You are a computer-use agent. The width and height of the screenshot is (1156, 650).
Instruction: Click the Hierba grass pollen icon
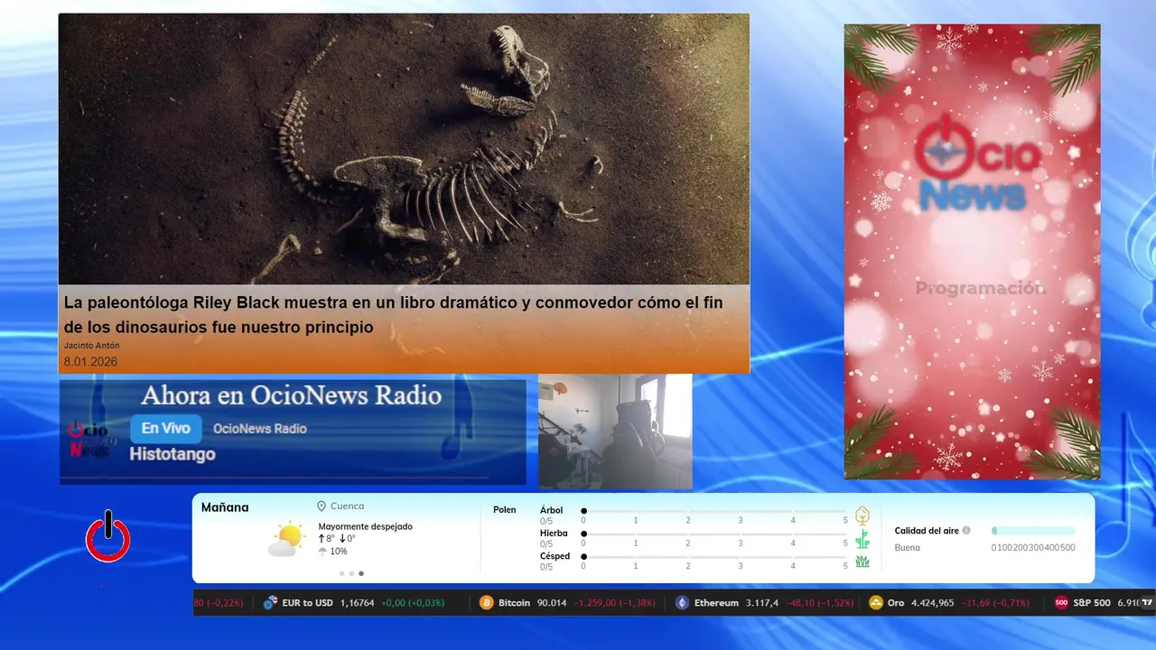click(862, 539)
